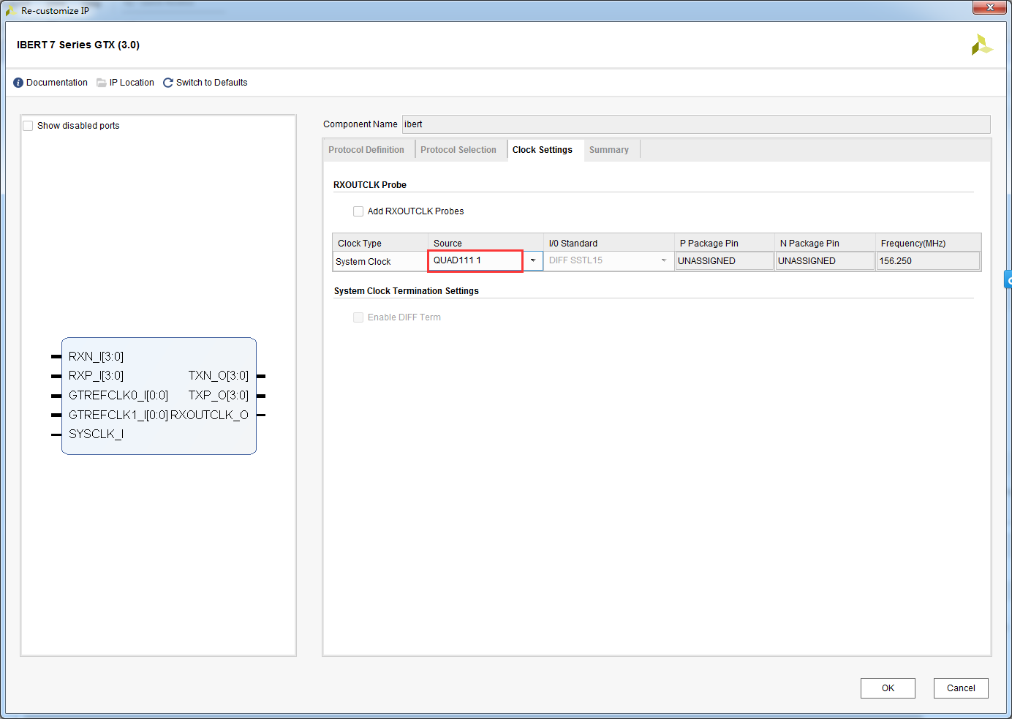Click the System Clock table cell

coord(380,262)
